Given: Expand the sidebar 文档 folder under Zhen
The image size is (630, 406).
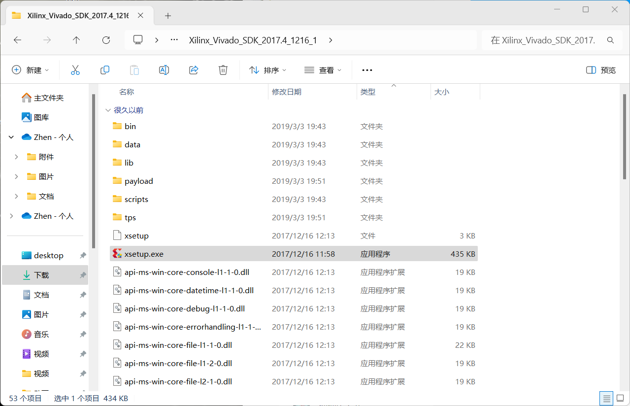Looking at the screenshot, I should coord(16,196).
